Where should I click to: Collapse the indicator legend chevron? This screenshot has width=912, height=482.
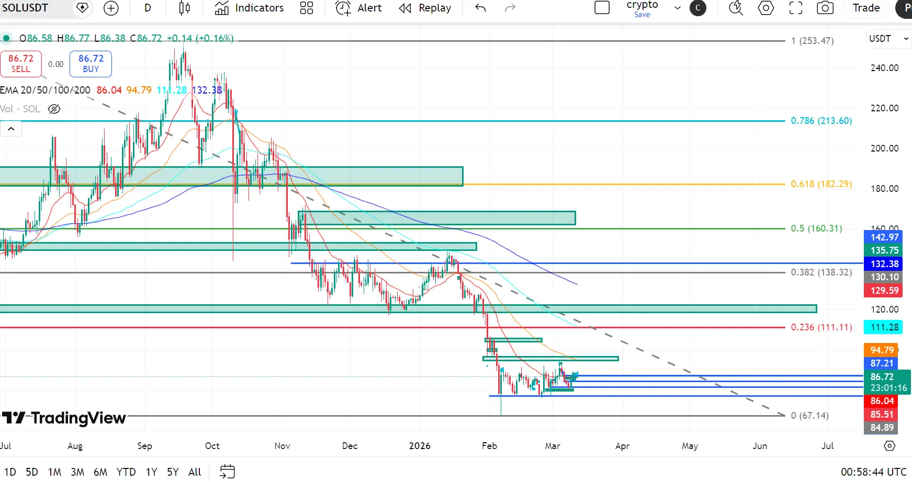pyautogui.click(x=11, y=129)
